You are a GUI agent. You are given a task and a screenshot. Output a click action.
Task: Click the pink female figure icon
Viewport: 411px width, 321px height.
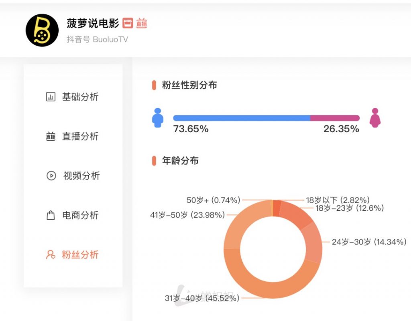374,118
